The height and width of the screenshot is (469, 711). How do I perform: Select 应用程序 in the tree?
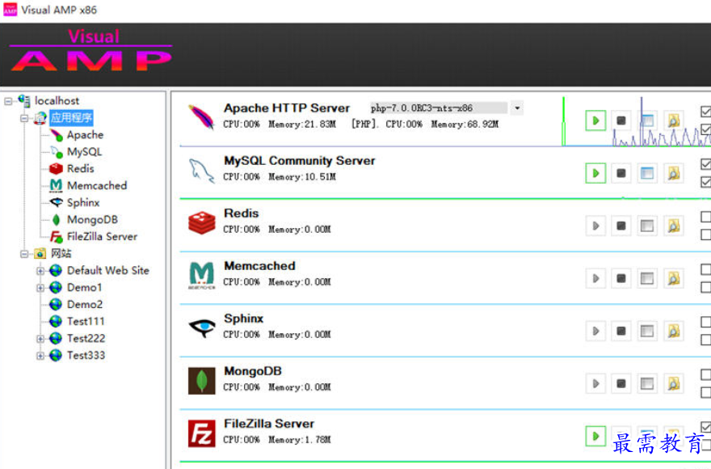coord(71,117)
